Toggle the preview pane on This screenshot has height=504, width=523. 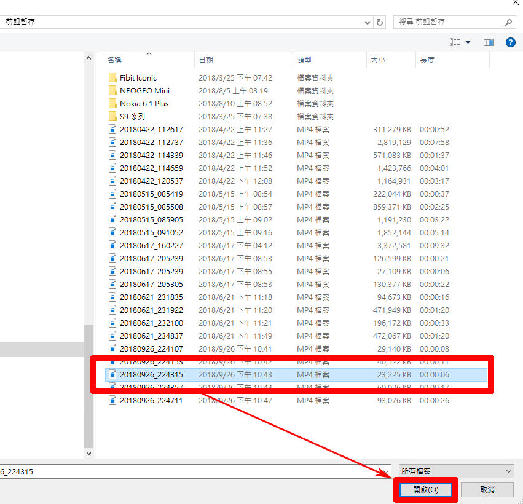pyautogui.click(x=488, y=42)
